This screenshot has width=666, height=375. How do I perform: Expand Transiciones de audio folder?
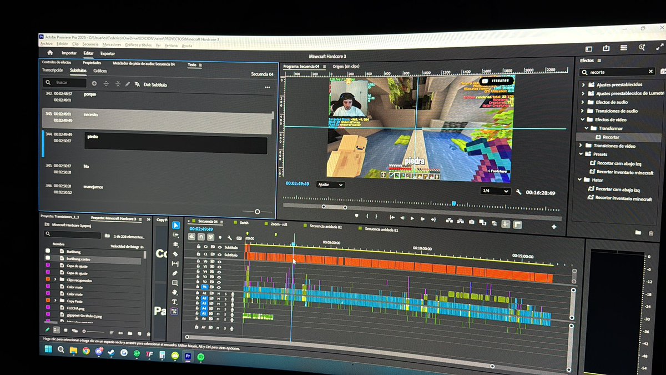click(x=583, y=111)
